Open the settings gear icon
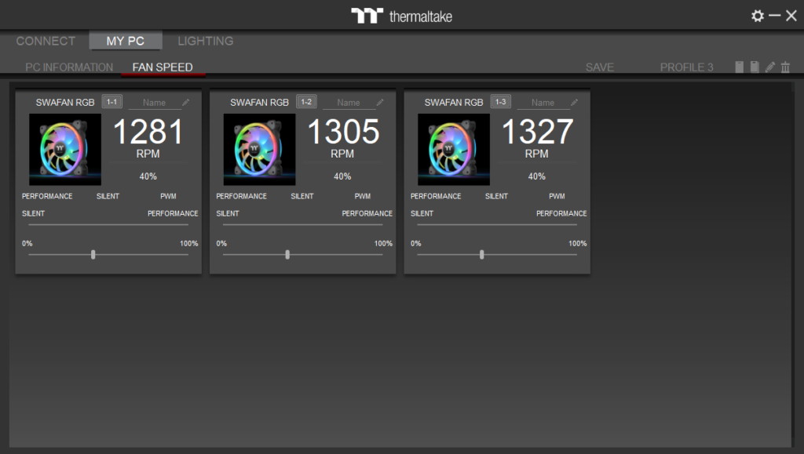 758,16
